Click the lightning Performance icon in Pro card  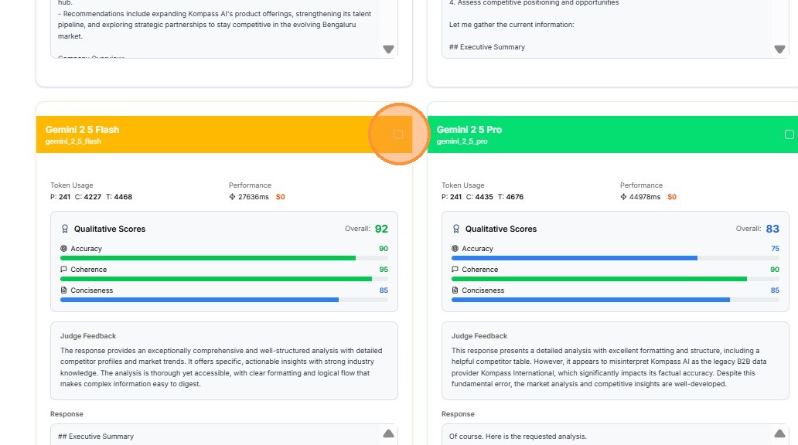(x=623, y=197)
